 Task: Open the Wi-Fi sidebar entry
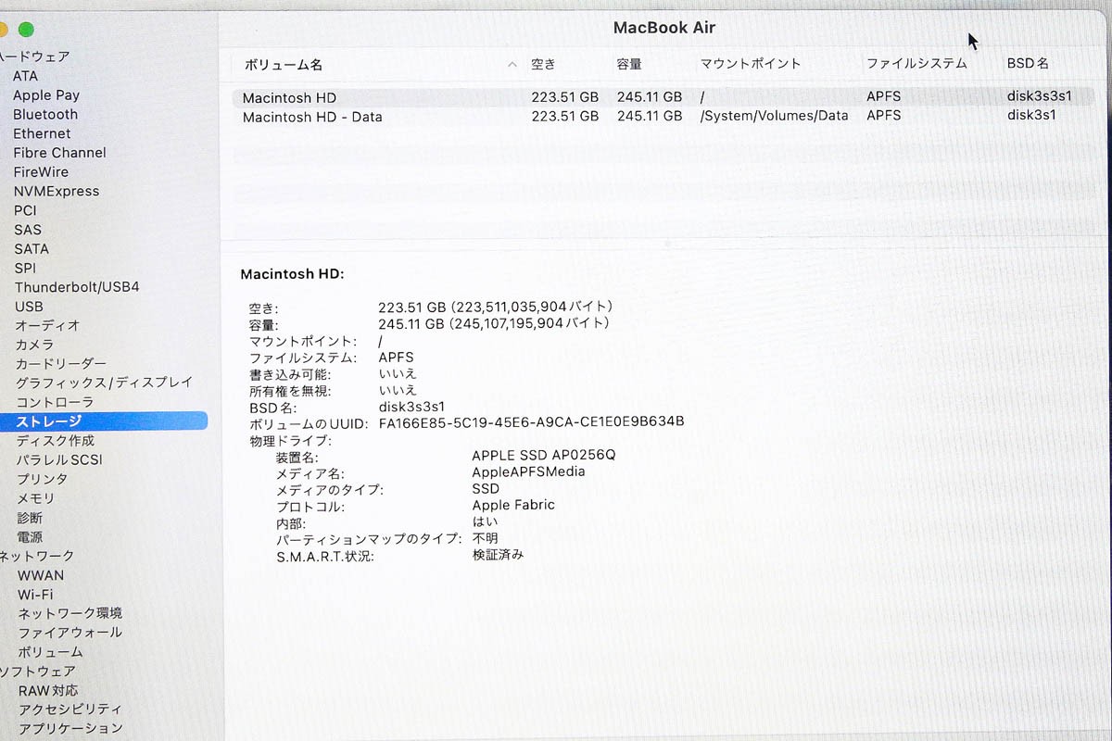coord(35,595)
